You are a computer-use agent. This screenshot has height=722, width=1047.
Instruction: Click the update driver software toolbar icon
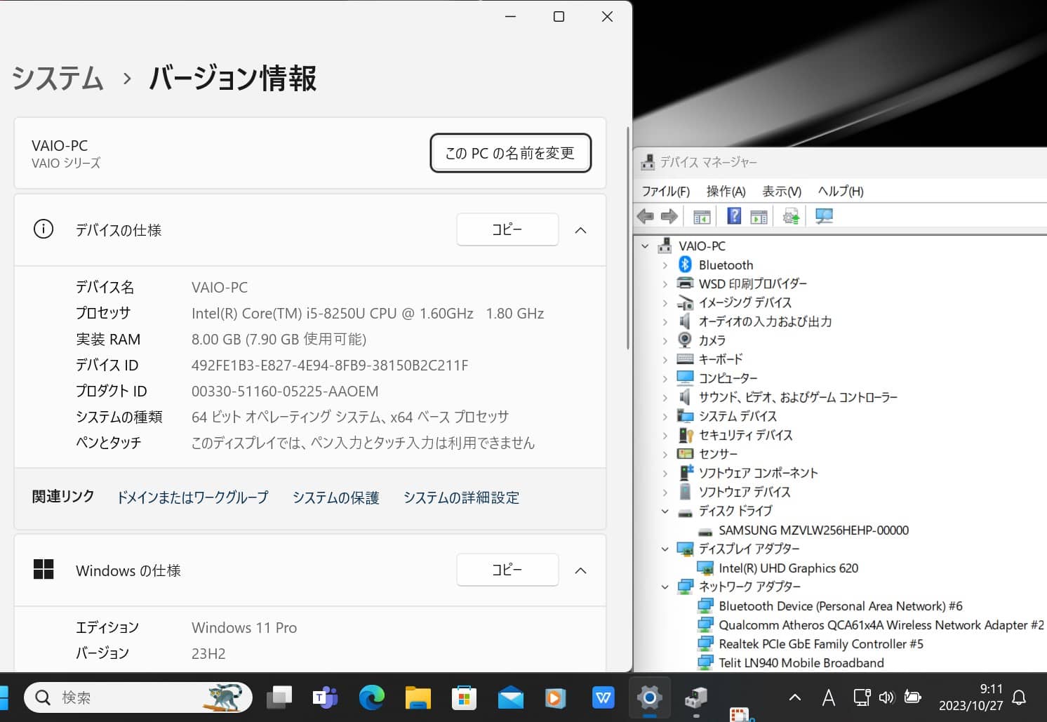click(x=791, y=217)
